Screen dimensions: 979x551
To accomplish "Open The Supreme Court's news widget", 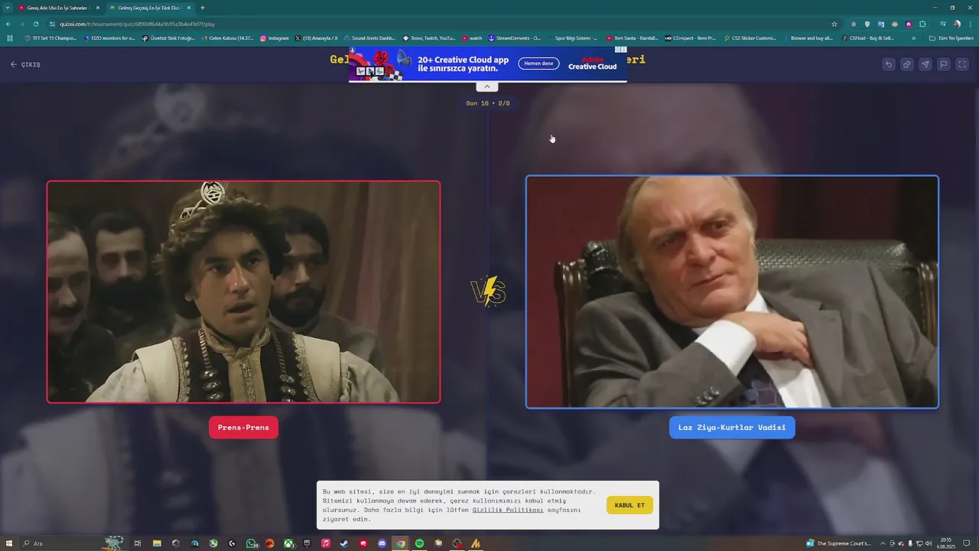I will (839, 543).
